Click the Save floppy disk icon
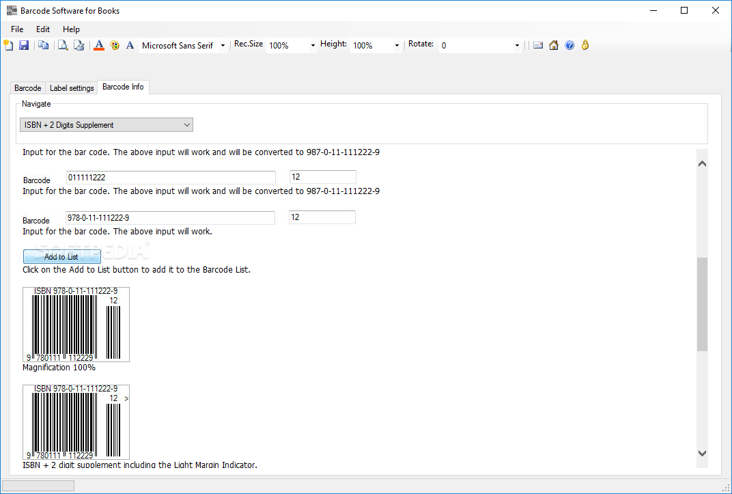This screenshot has height=494, width=732. point(24,45)
